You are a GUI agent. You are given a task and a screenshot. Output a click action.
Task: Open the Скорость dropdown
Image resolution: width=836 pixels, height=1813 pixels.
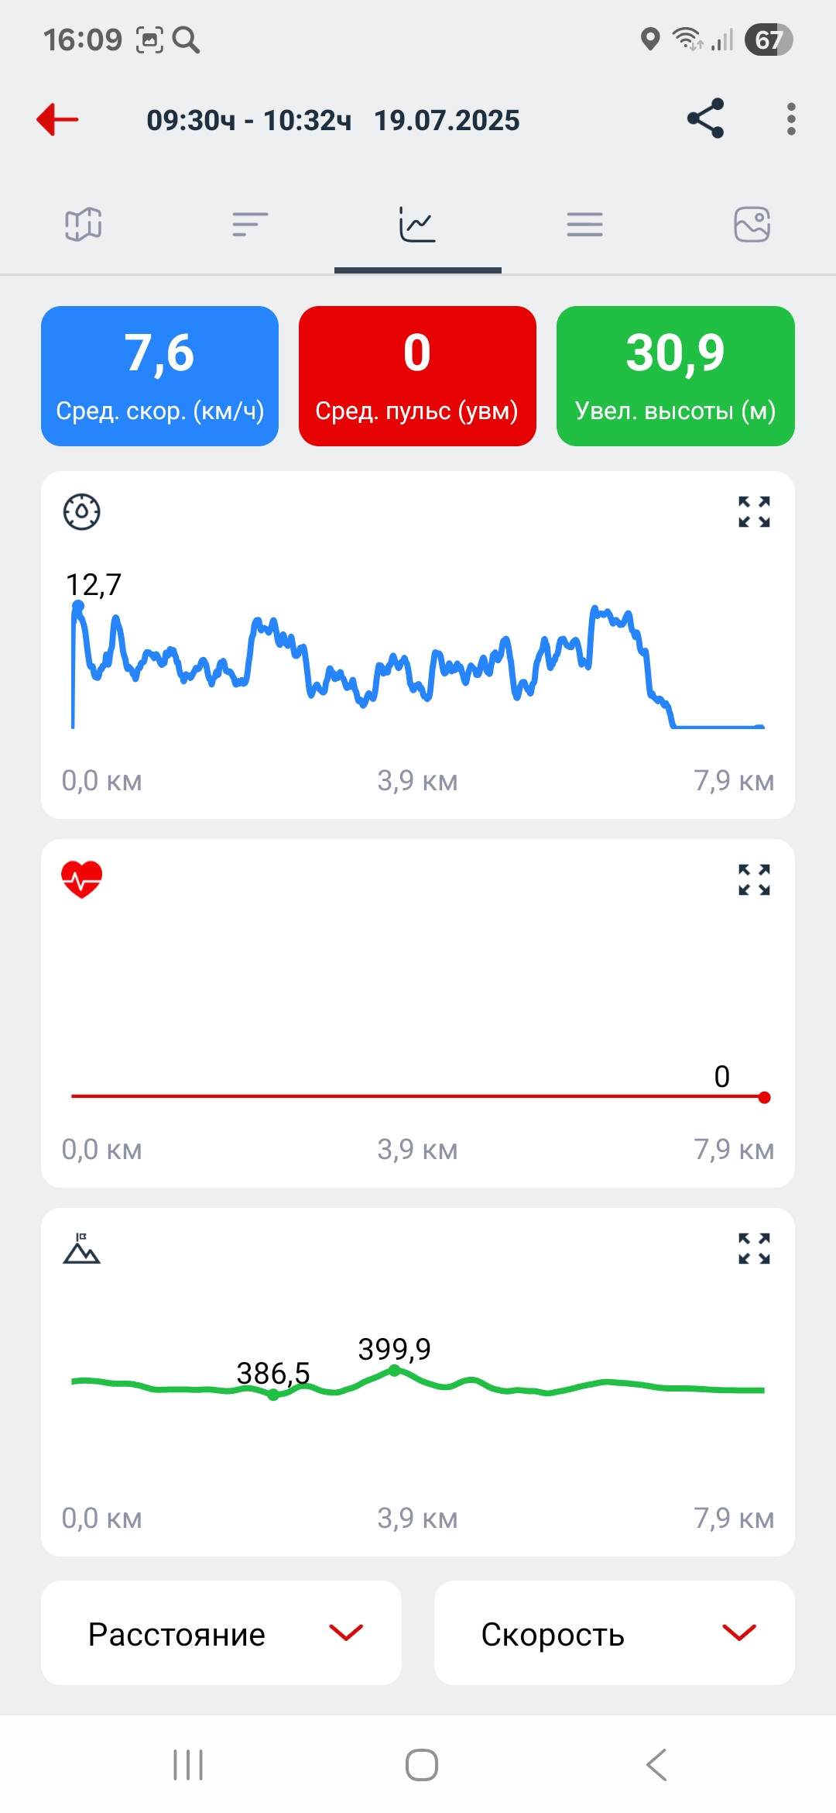coord(614,1633)
